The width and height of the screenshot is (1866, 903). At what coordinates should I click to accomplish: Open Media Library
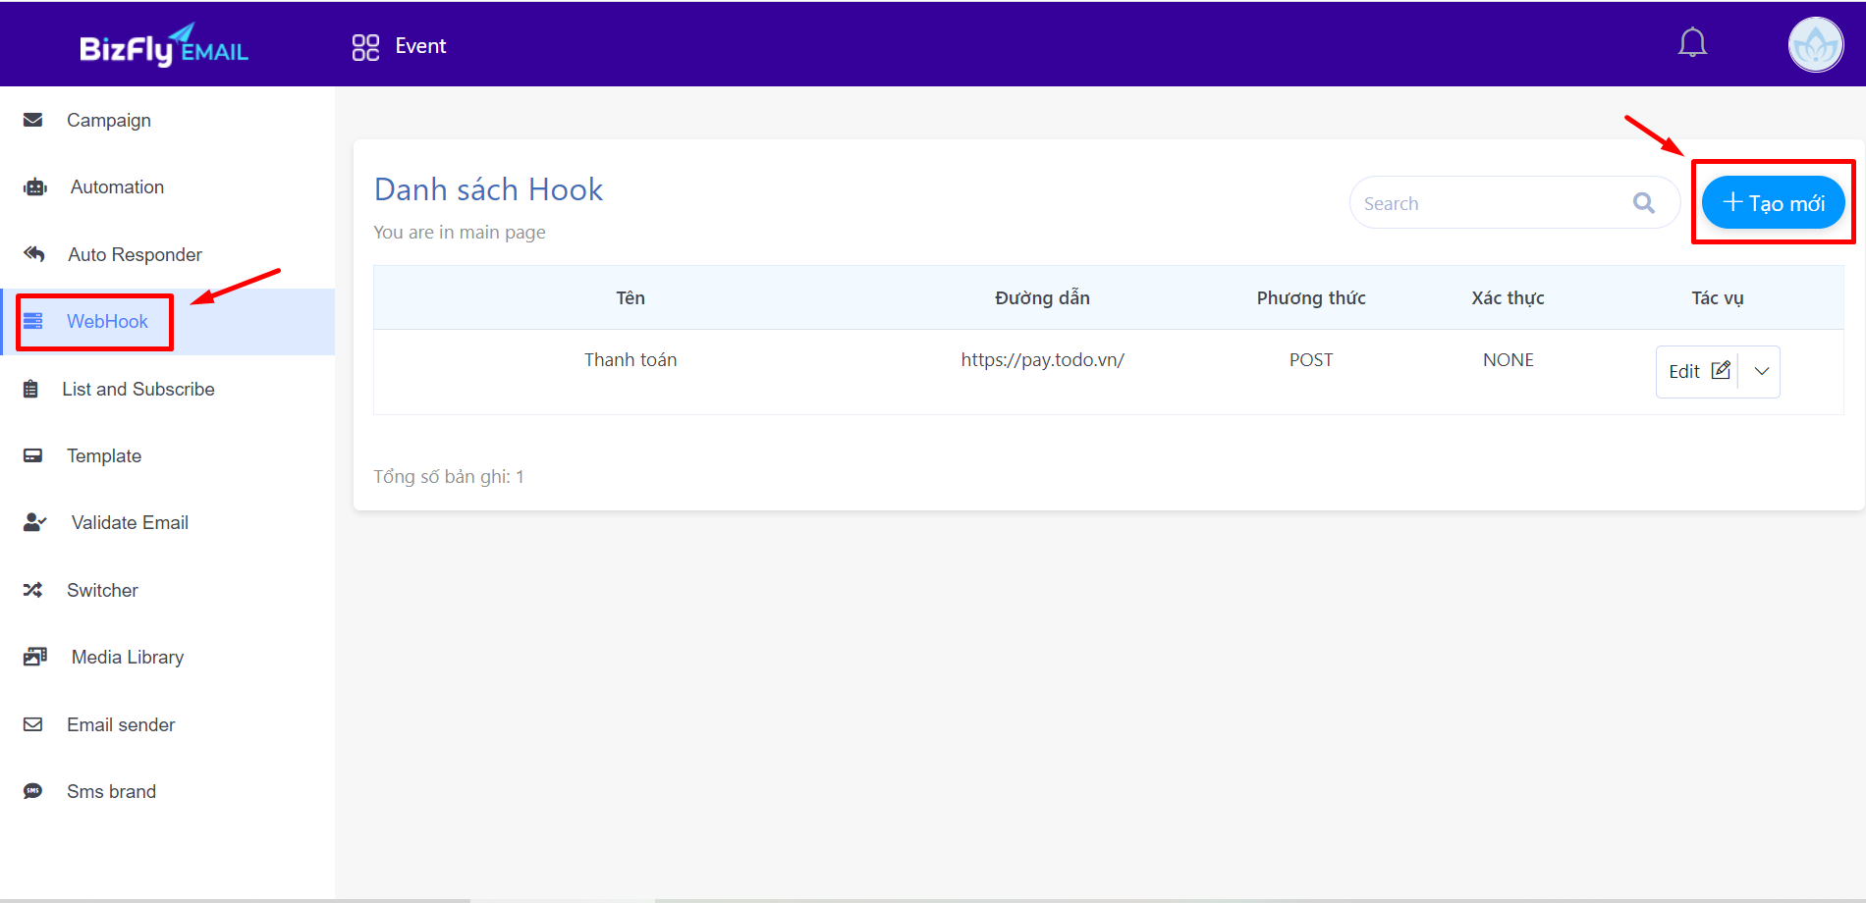[128, 657]
